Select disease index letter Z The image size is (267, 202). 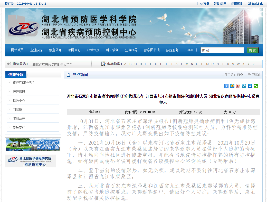(254, 64)
